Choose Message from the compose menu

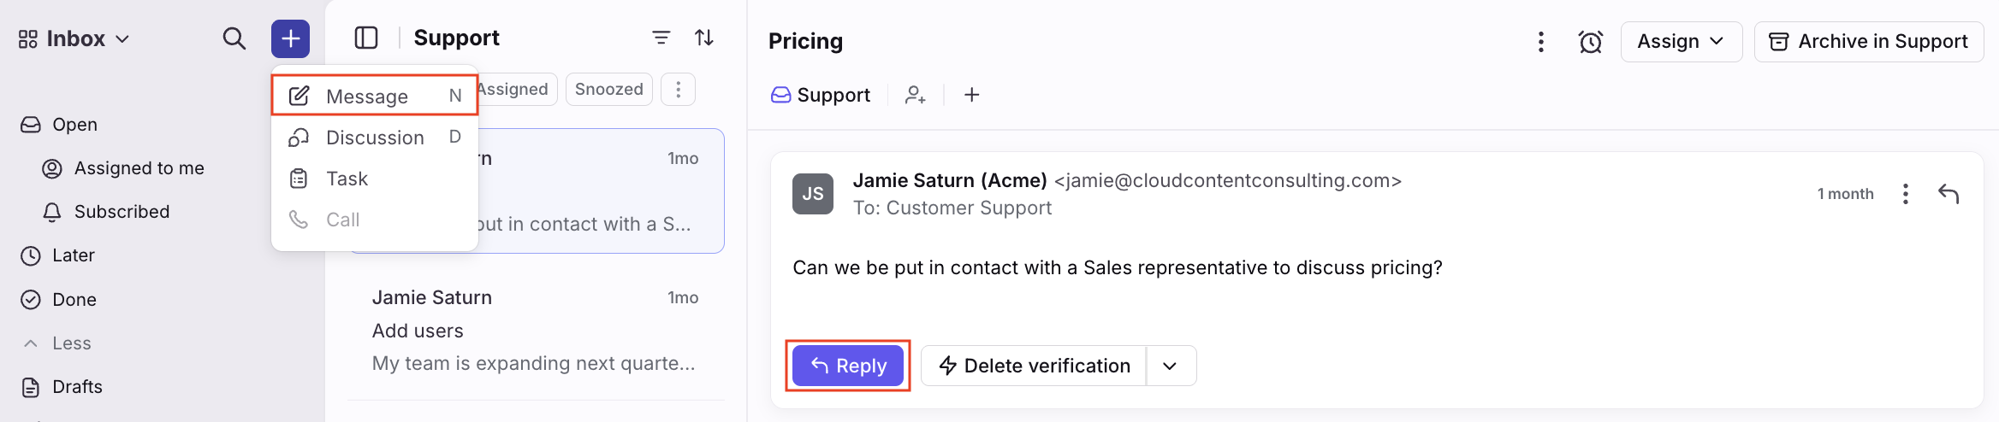375,96
